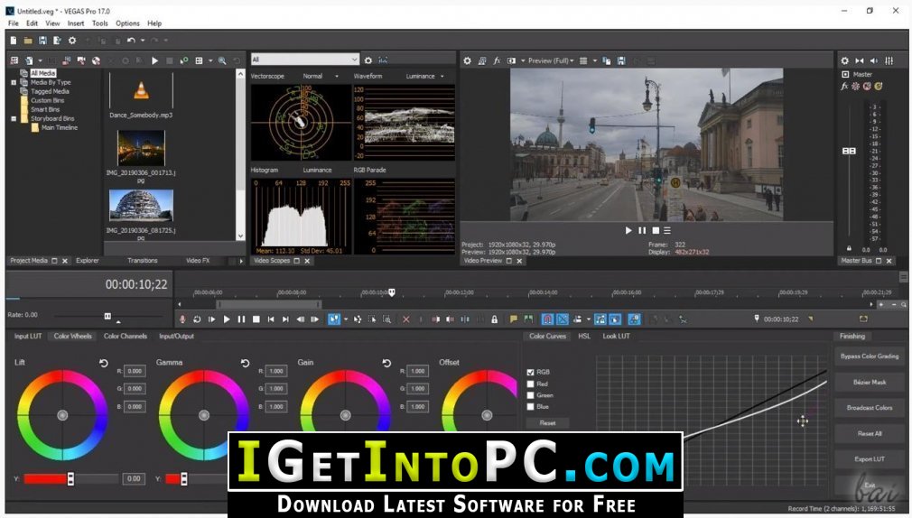Viewport: 912px width, 518px height.
Task: Enable the Red channel checkbox
Action: (530, 384)
